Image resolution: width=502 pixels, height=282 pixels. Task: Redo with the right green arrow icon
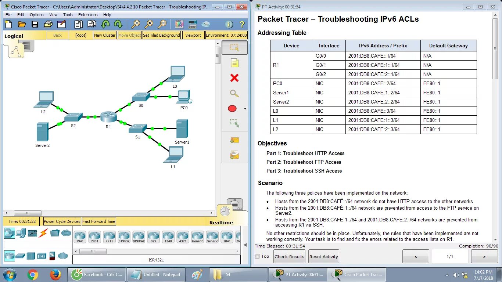[118, 25]
